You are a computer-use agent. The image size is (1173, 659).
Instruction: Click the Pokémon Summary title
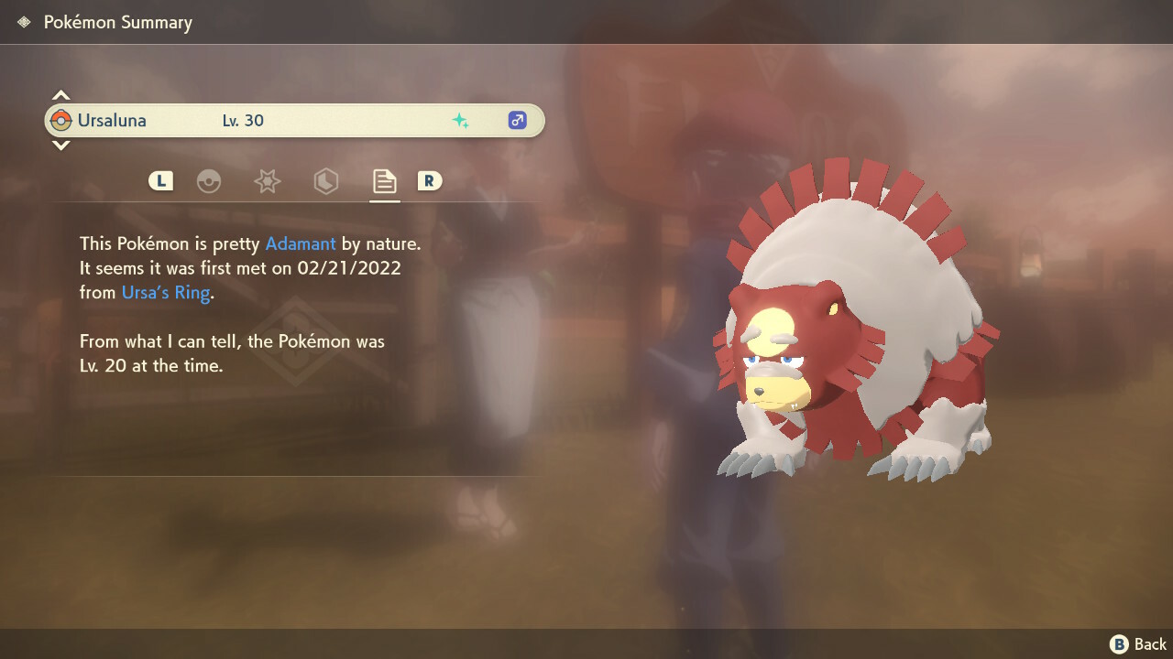pos(118,22)
